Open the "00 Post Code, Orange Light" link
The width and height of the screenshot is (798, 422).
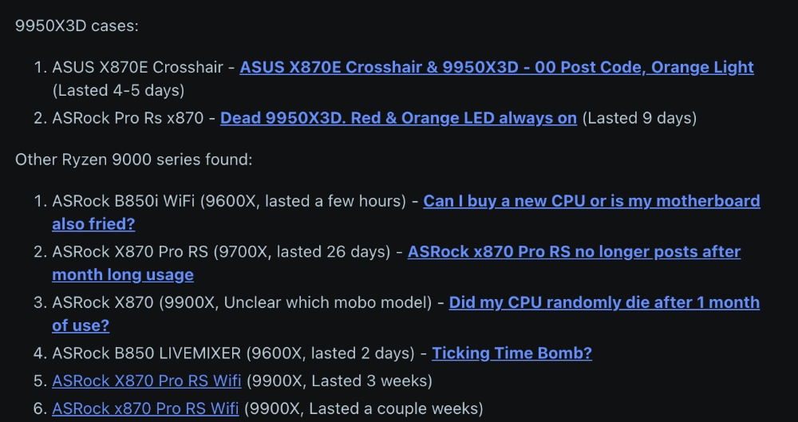click(496, 67)
